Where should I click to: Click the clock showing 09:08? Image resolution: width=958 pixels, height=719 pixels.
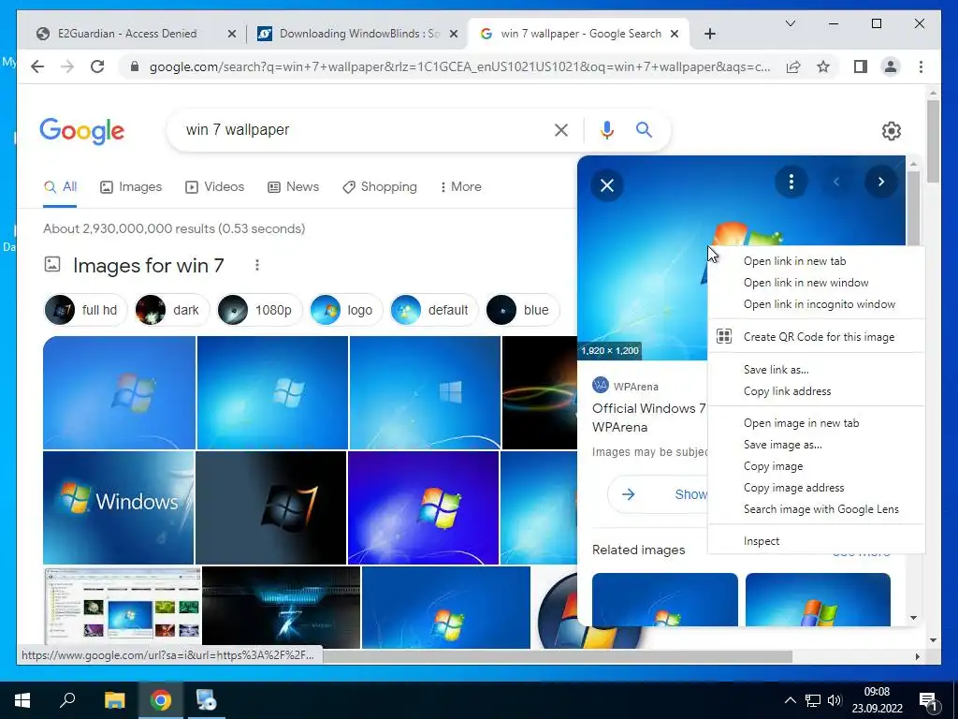877,692
